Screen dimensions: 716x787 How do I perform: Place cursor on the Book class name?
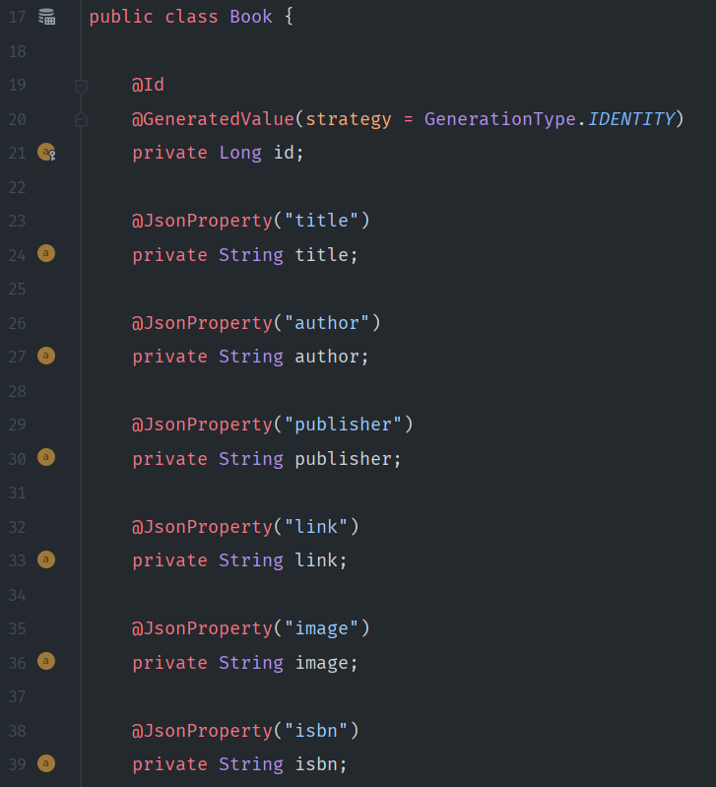251,17
